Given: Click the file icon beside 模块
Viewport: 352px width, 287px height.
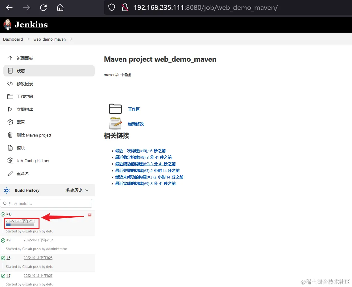Looking at the screenshot, I should point(10,148).
